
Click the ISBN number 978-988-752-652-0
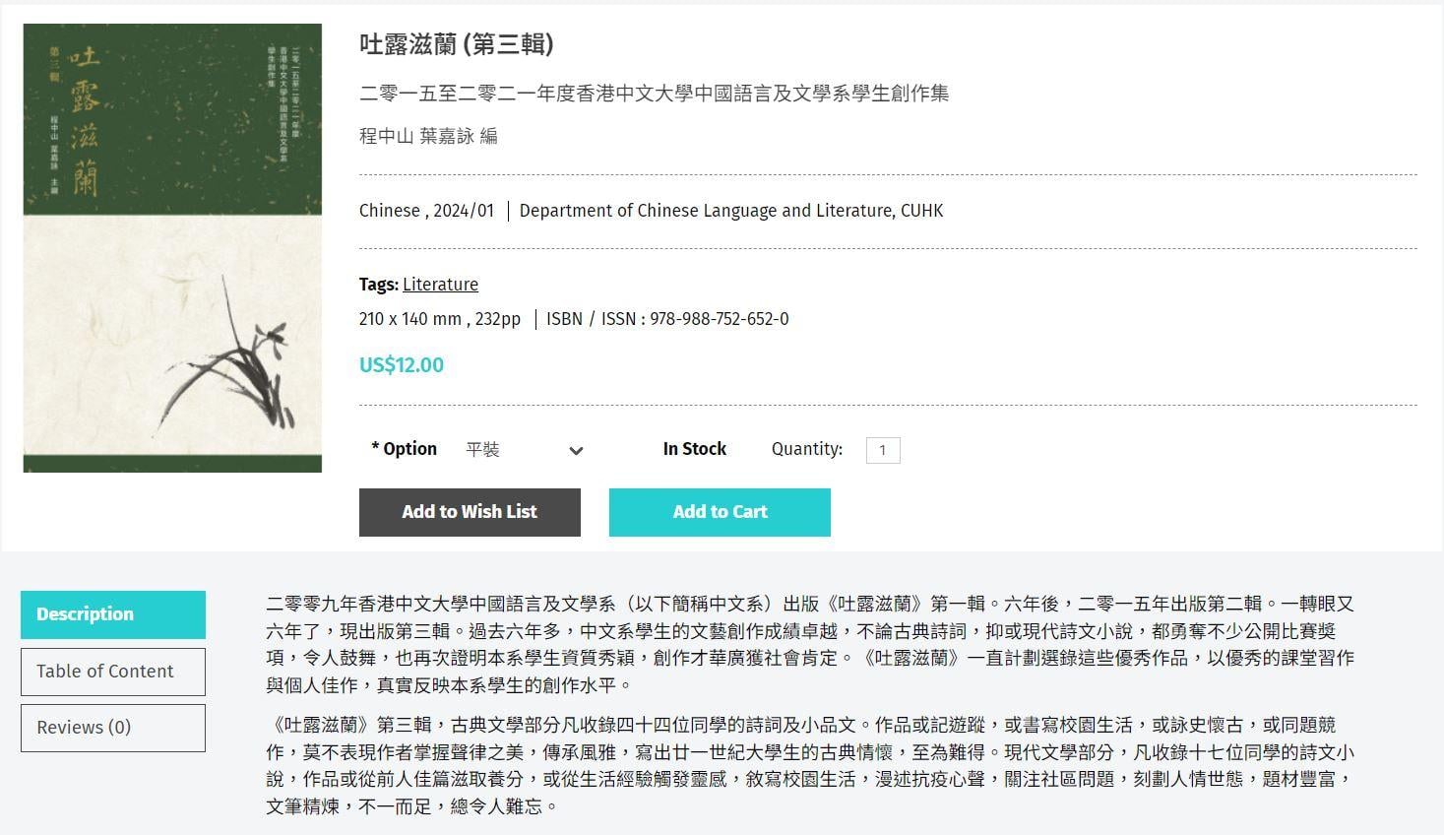[719, 319]
